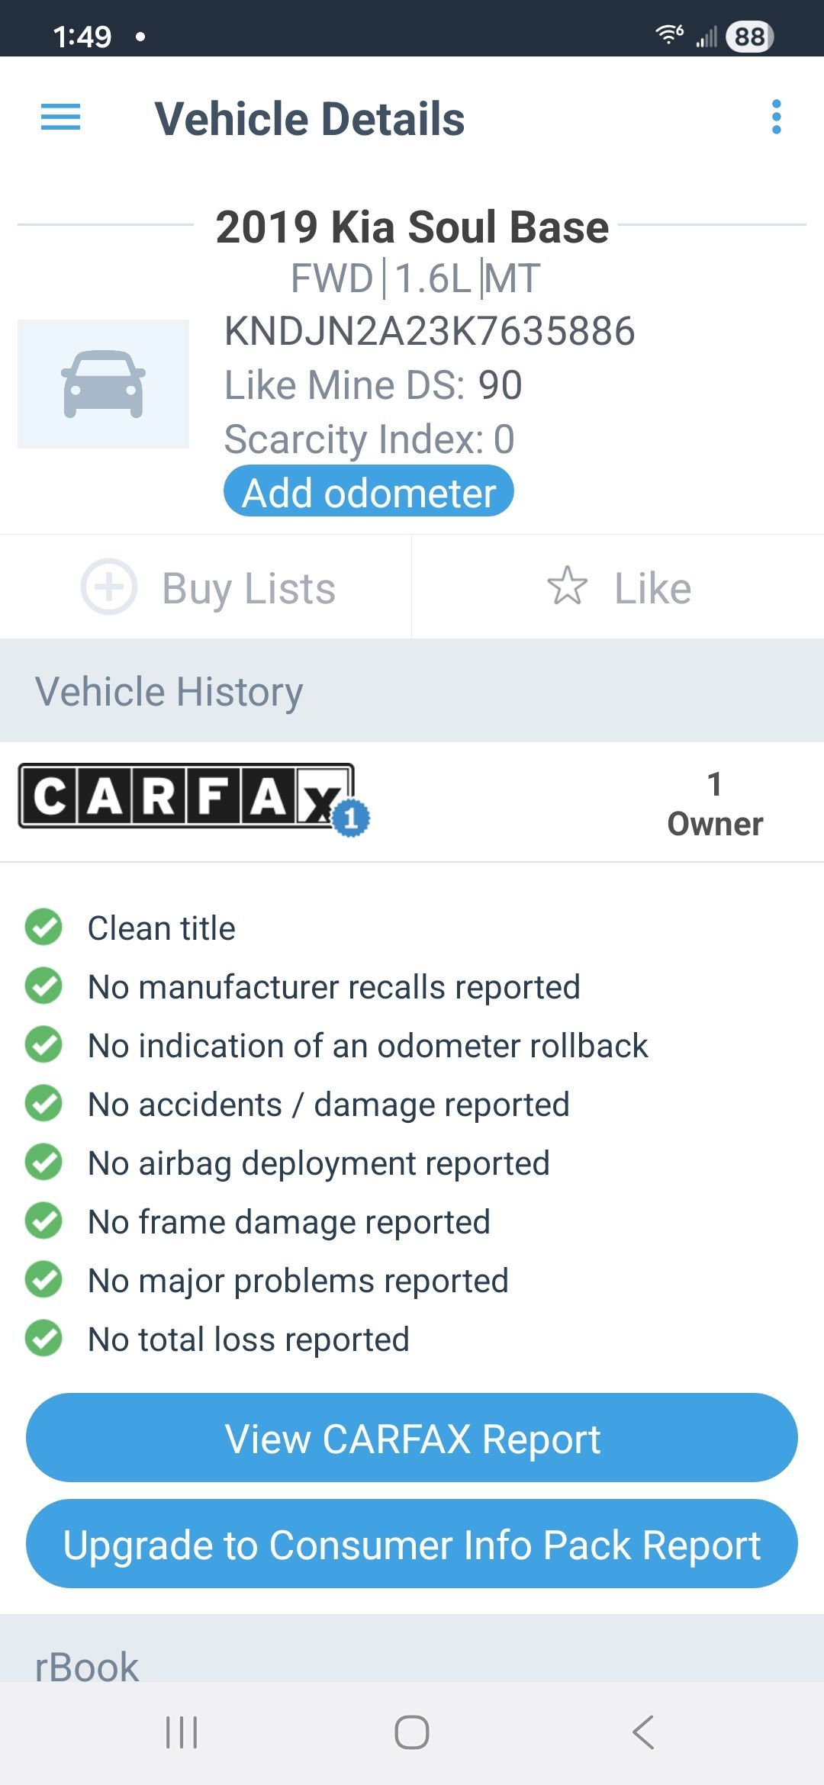824x1785 pixels.
Task: Tap the CARFAX 1-owner badge
Action: tap(350, 819)
